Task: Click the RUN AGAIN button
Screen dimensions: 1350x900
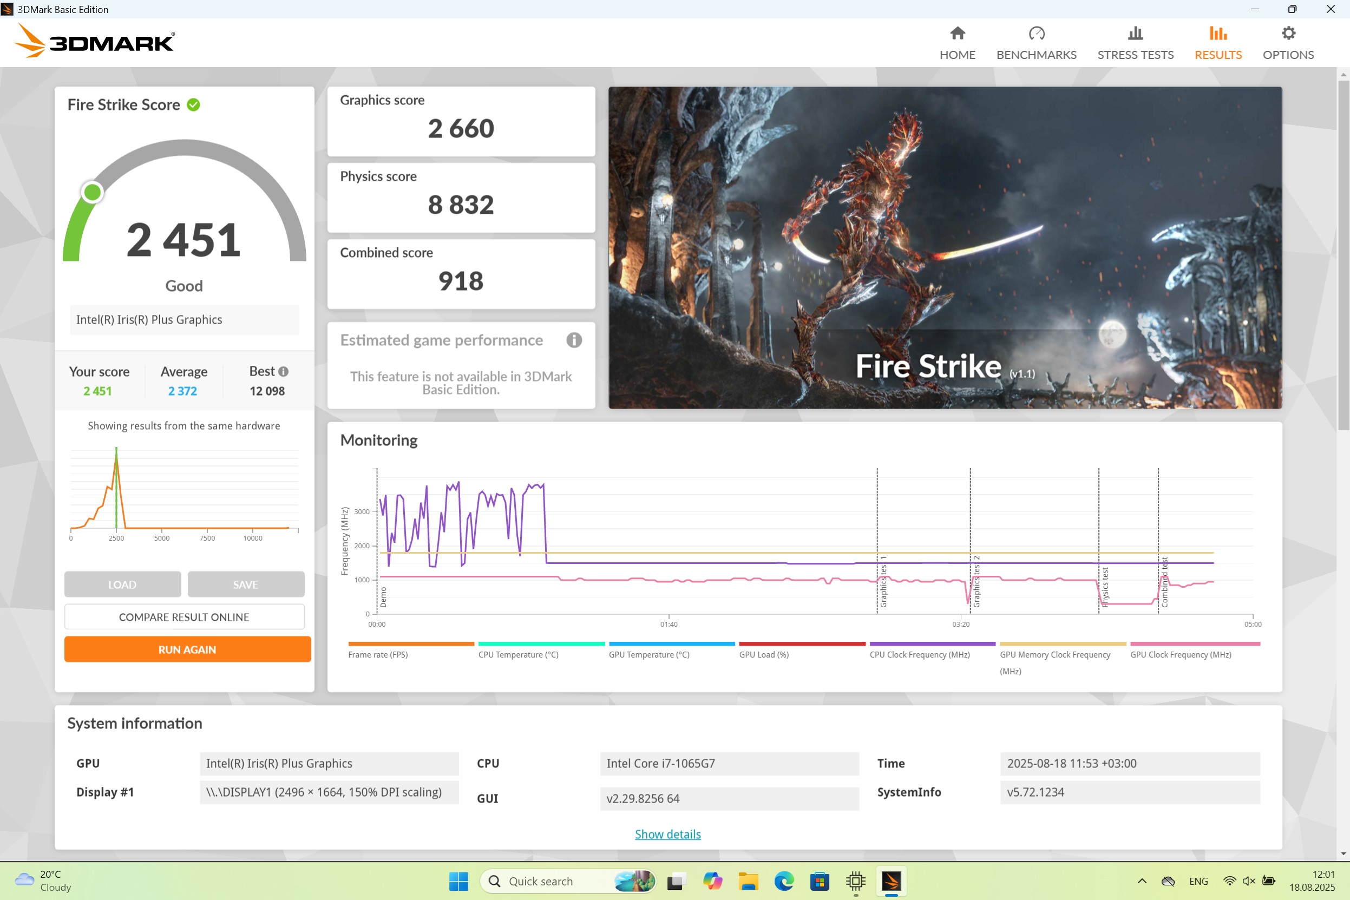Action: tap(187, 649)
